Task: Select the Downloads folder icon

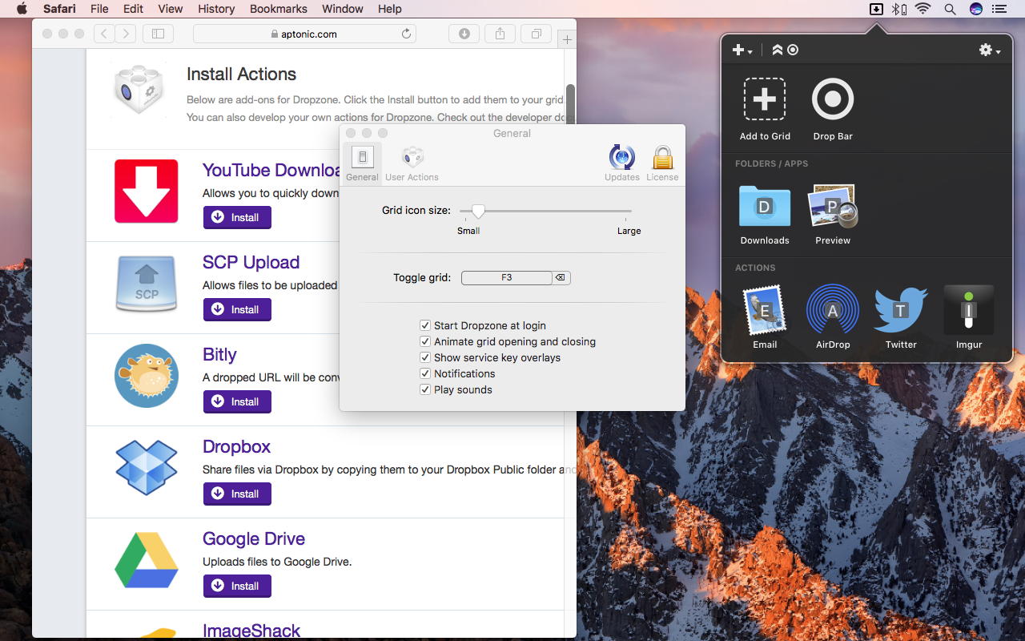Action: pyautogui.click(x=765, y=206)
